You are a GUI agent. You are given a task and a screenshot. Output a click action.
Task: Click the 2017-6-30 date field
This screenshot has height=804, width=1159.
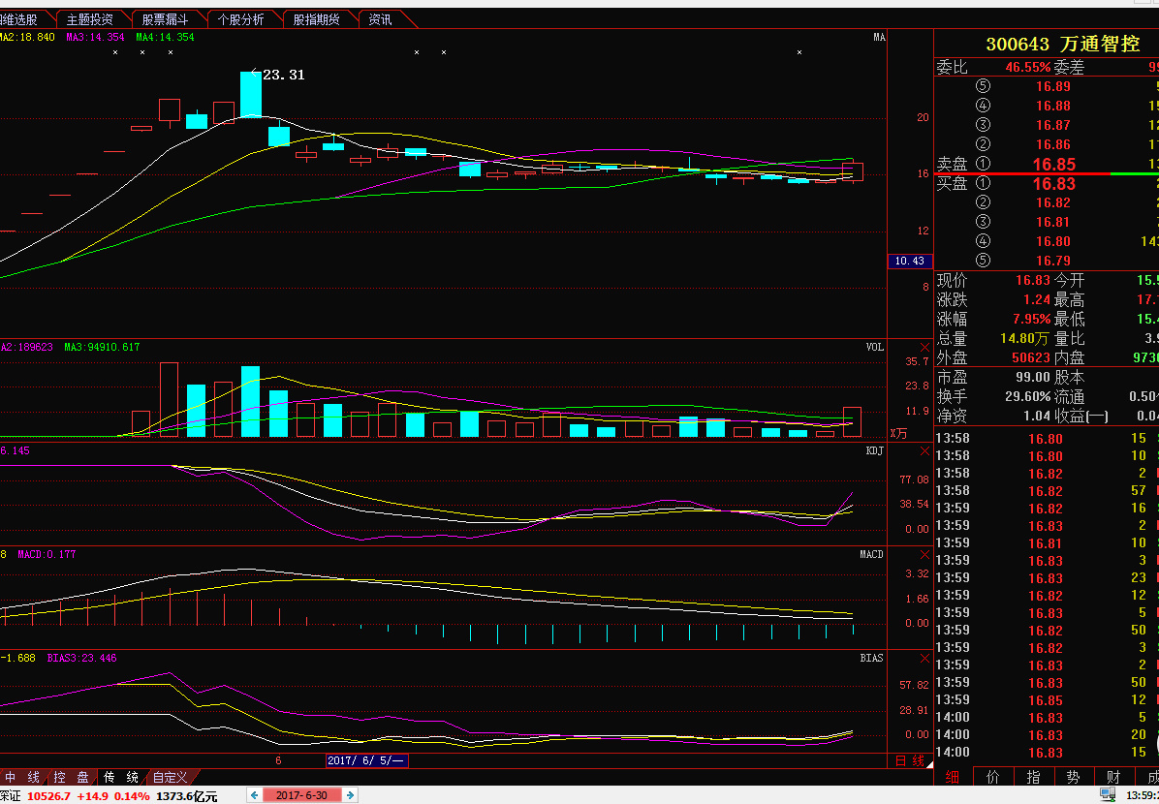coord(302,795)
